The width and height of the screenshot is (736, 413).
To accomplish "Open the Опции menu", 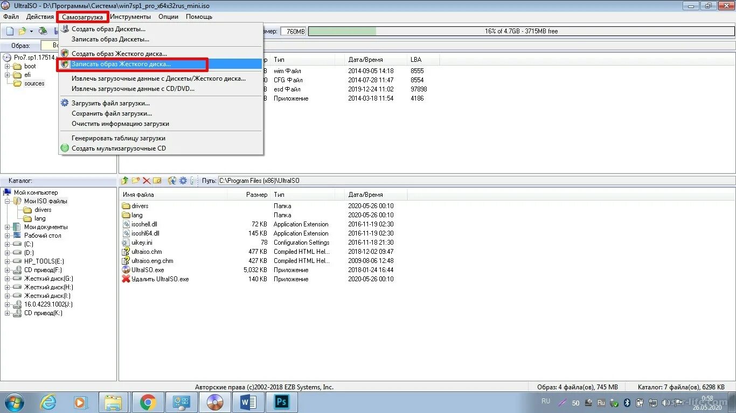I will 169,17.
